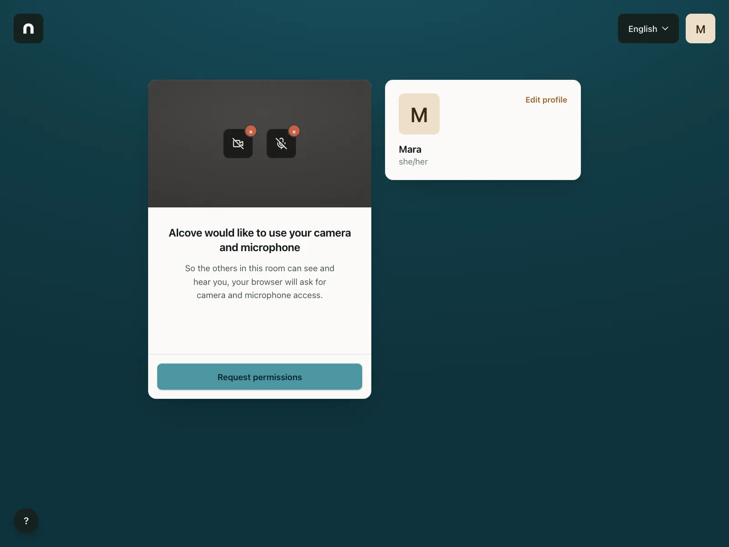
Task: Open the M account avatar menu
Action: 700,29
